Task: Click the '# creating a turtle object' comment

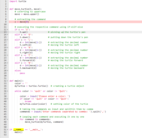Action: [67, 86]
